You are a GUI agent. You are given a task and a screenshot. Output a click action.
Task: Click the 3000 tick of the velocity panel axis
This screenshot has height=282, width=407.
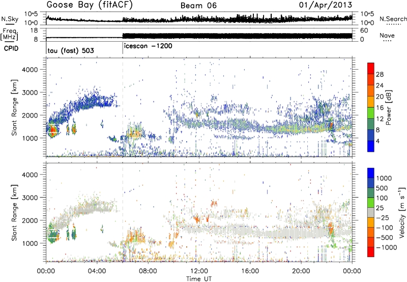click(30, 198)
